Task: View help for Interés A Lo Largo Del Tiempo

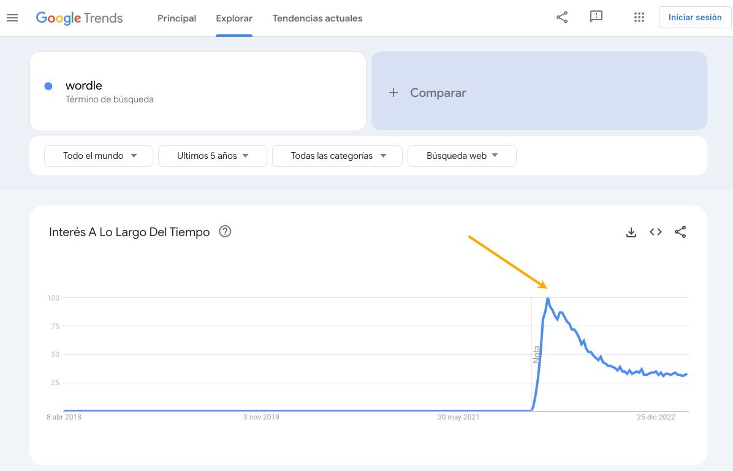Action: click(224, 231)
